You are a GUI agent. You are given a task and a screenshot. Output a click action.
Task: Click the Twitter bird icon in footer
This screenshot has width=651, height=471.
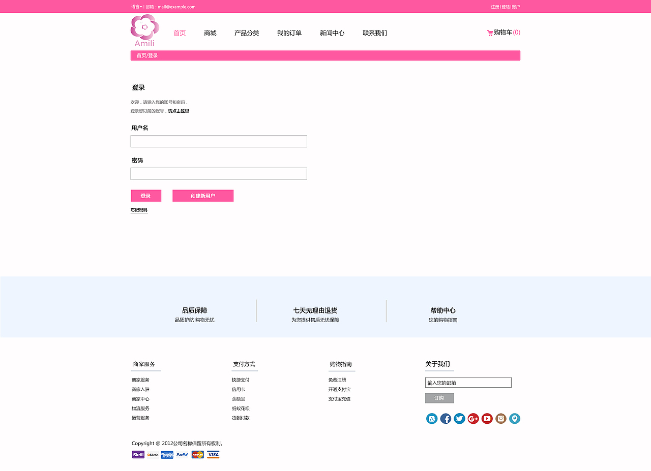[x=459, y=418]
